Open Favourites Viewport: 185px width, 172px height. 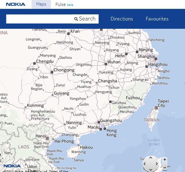pos(157,19)
